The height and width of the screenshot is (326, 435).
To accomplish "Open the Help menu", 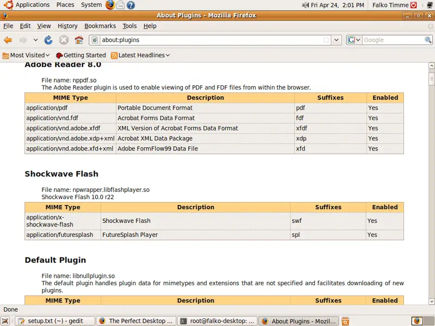I will 150,26.
